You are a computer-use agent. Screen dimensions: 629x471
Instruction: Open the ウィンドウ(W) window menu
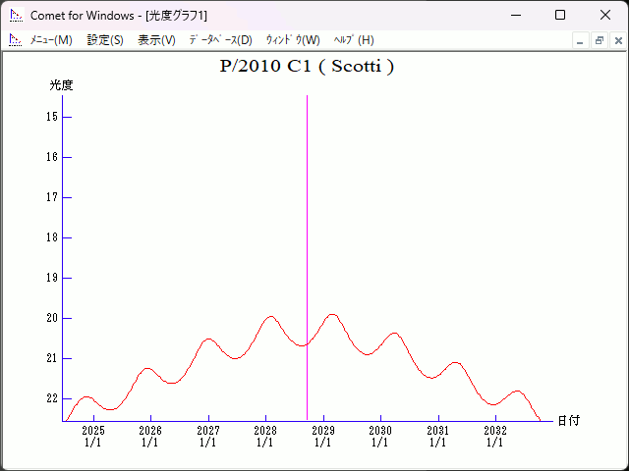(x=292, y=40)
